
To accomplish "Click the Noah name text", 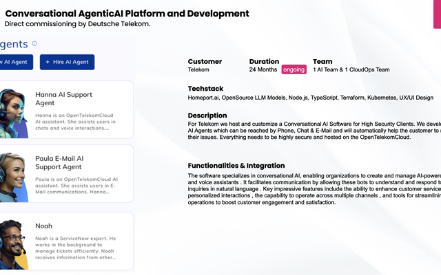I will (x=43, y=226).
